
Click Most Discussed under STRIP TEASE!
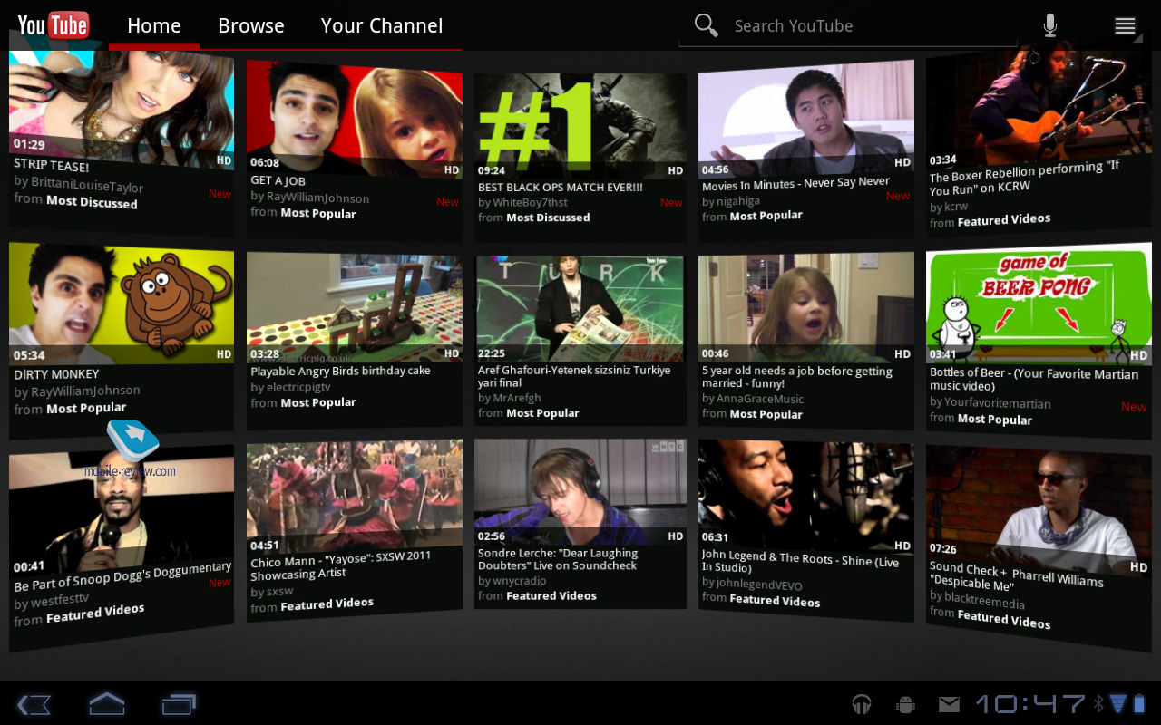point(92,201)
